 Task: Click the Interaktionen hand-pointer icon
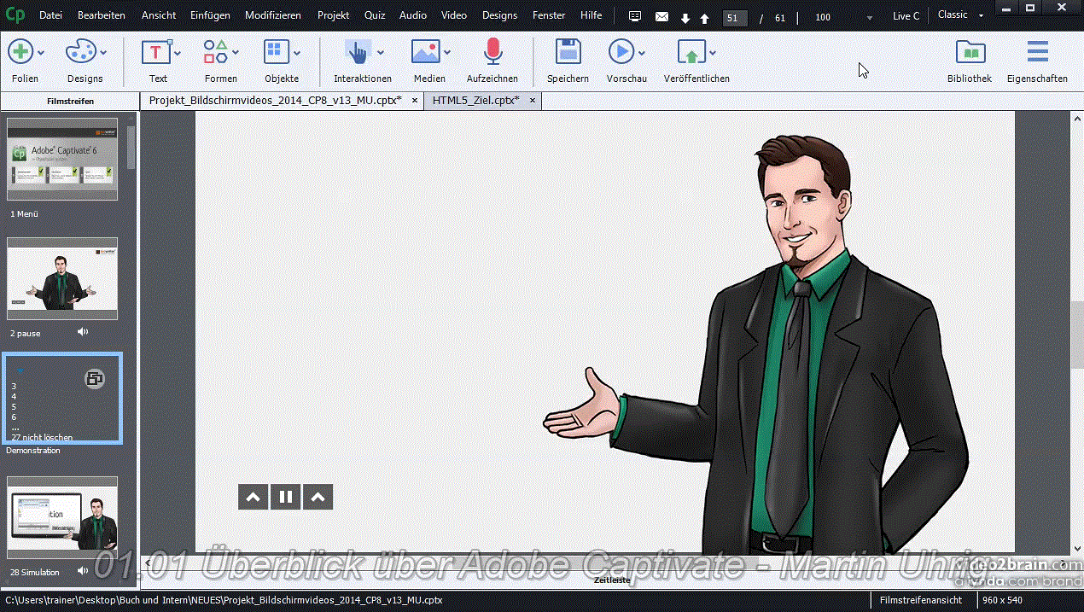(358, 52)
